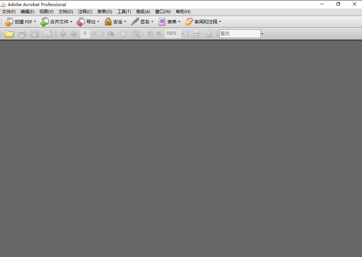
Task: Click the Export icon
Action: coord(81,22)
